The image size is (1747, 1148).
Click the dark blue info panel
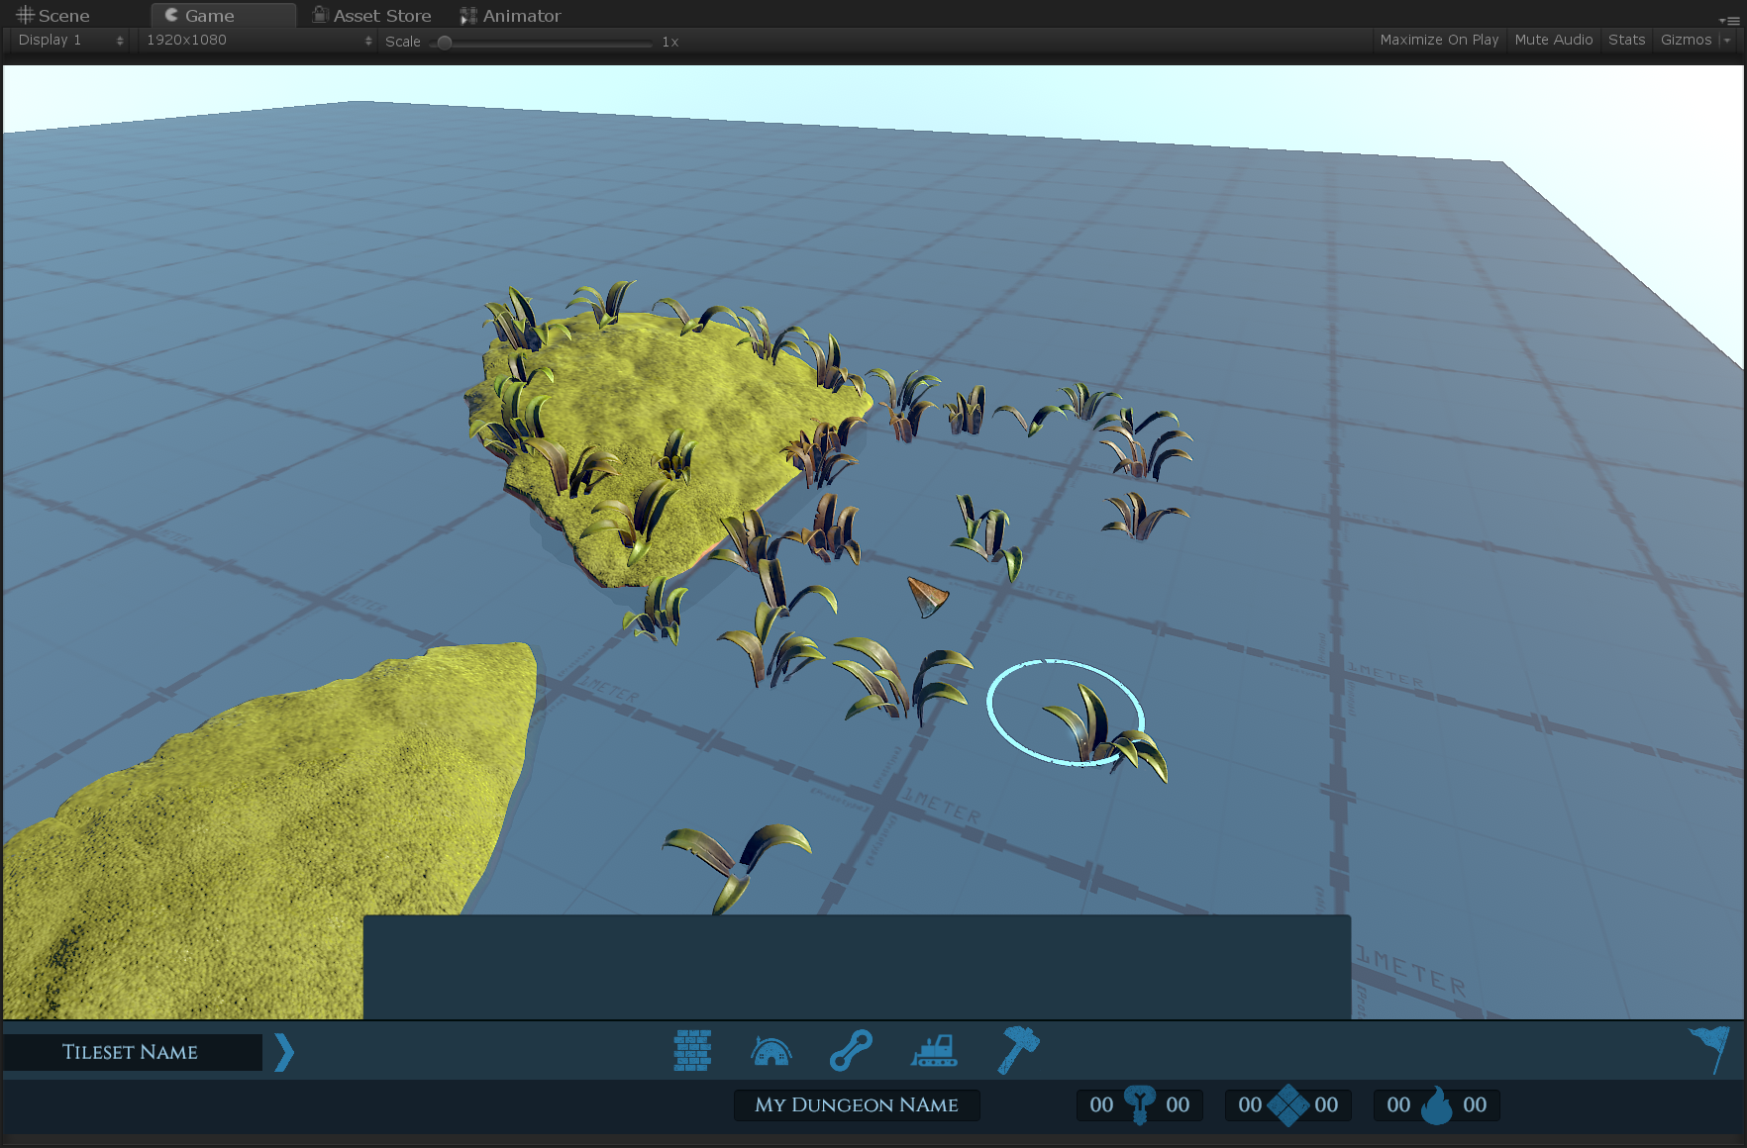coord(857,967)
